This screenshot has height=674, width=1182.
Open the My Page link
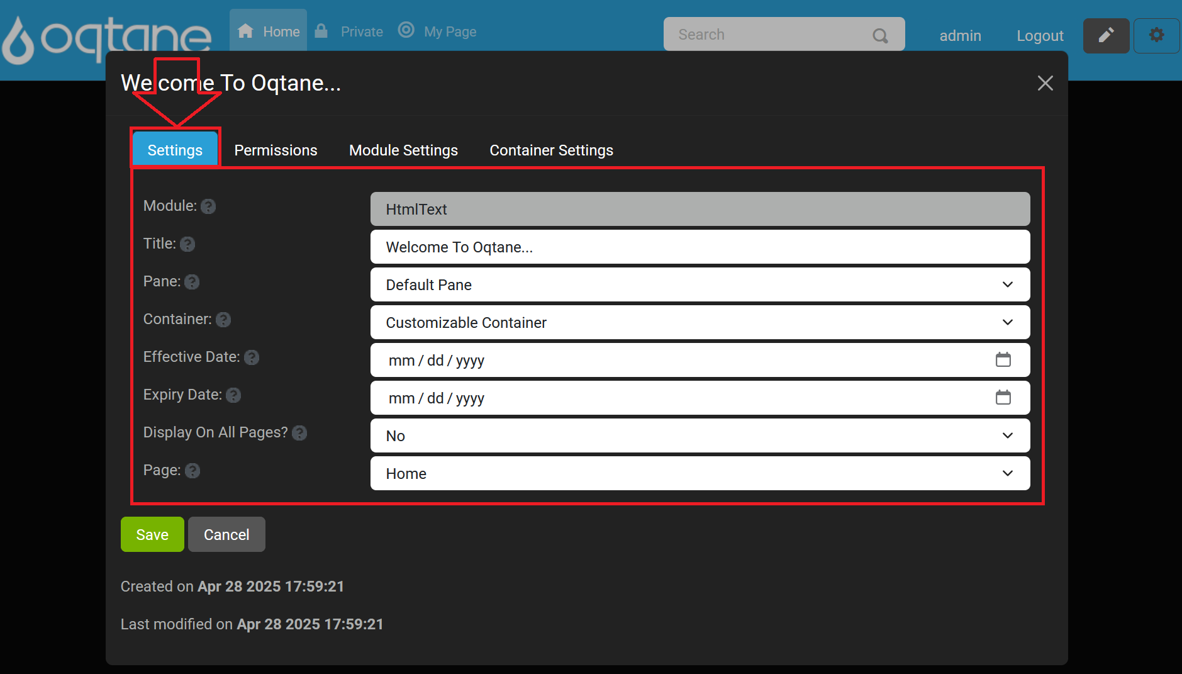[450, 31]
